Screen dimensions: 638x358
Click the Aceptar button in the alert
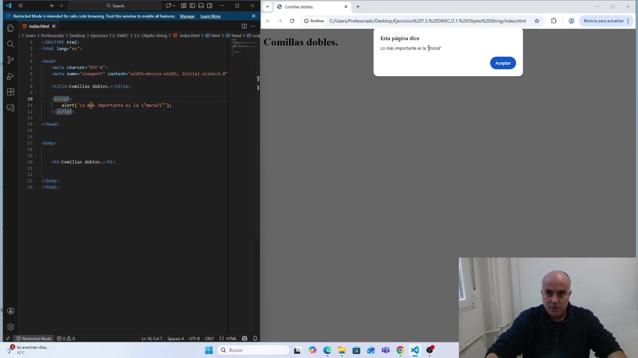pyautogui.click(x=503, y=63)
